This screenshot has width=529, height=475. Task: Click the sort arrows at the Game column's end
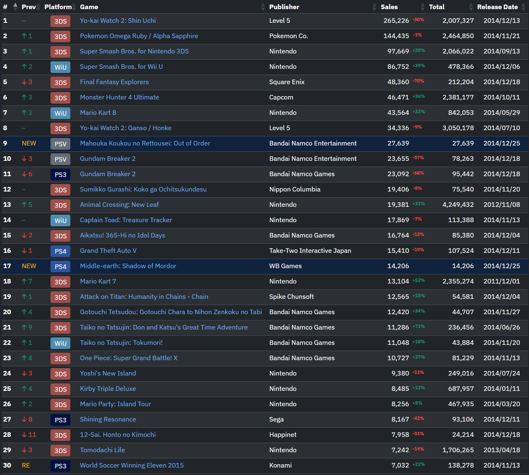click(x=263, y=7)
